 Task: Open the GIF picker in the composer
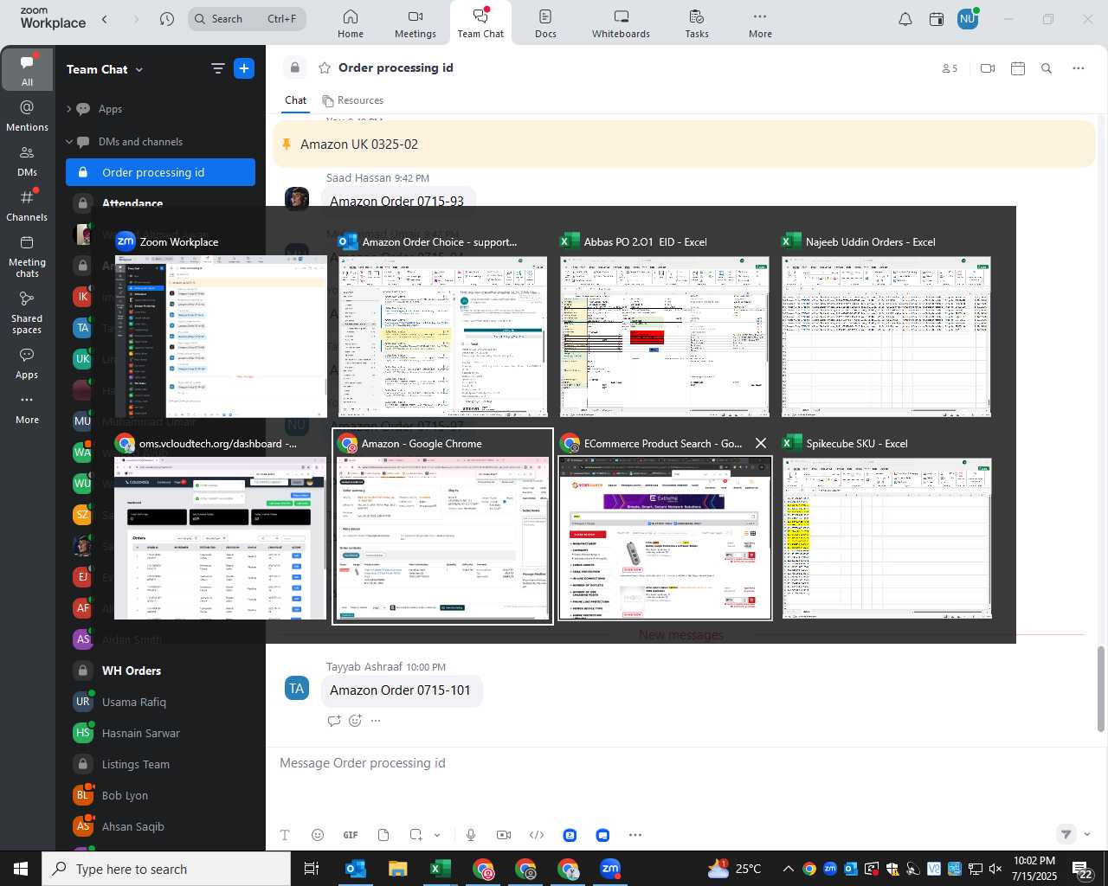tap(351, 835)
